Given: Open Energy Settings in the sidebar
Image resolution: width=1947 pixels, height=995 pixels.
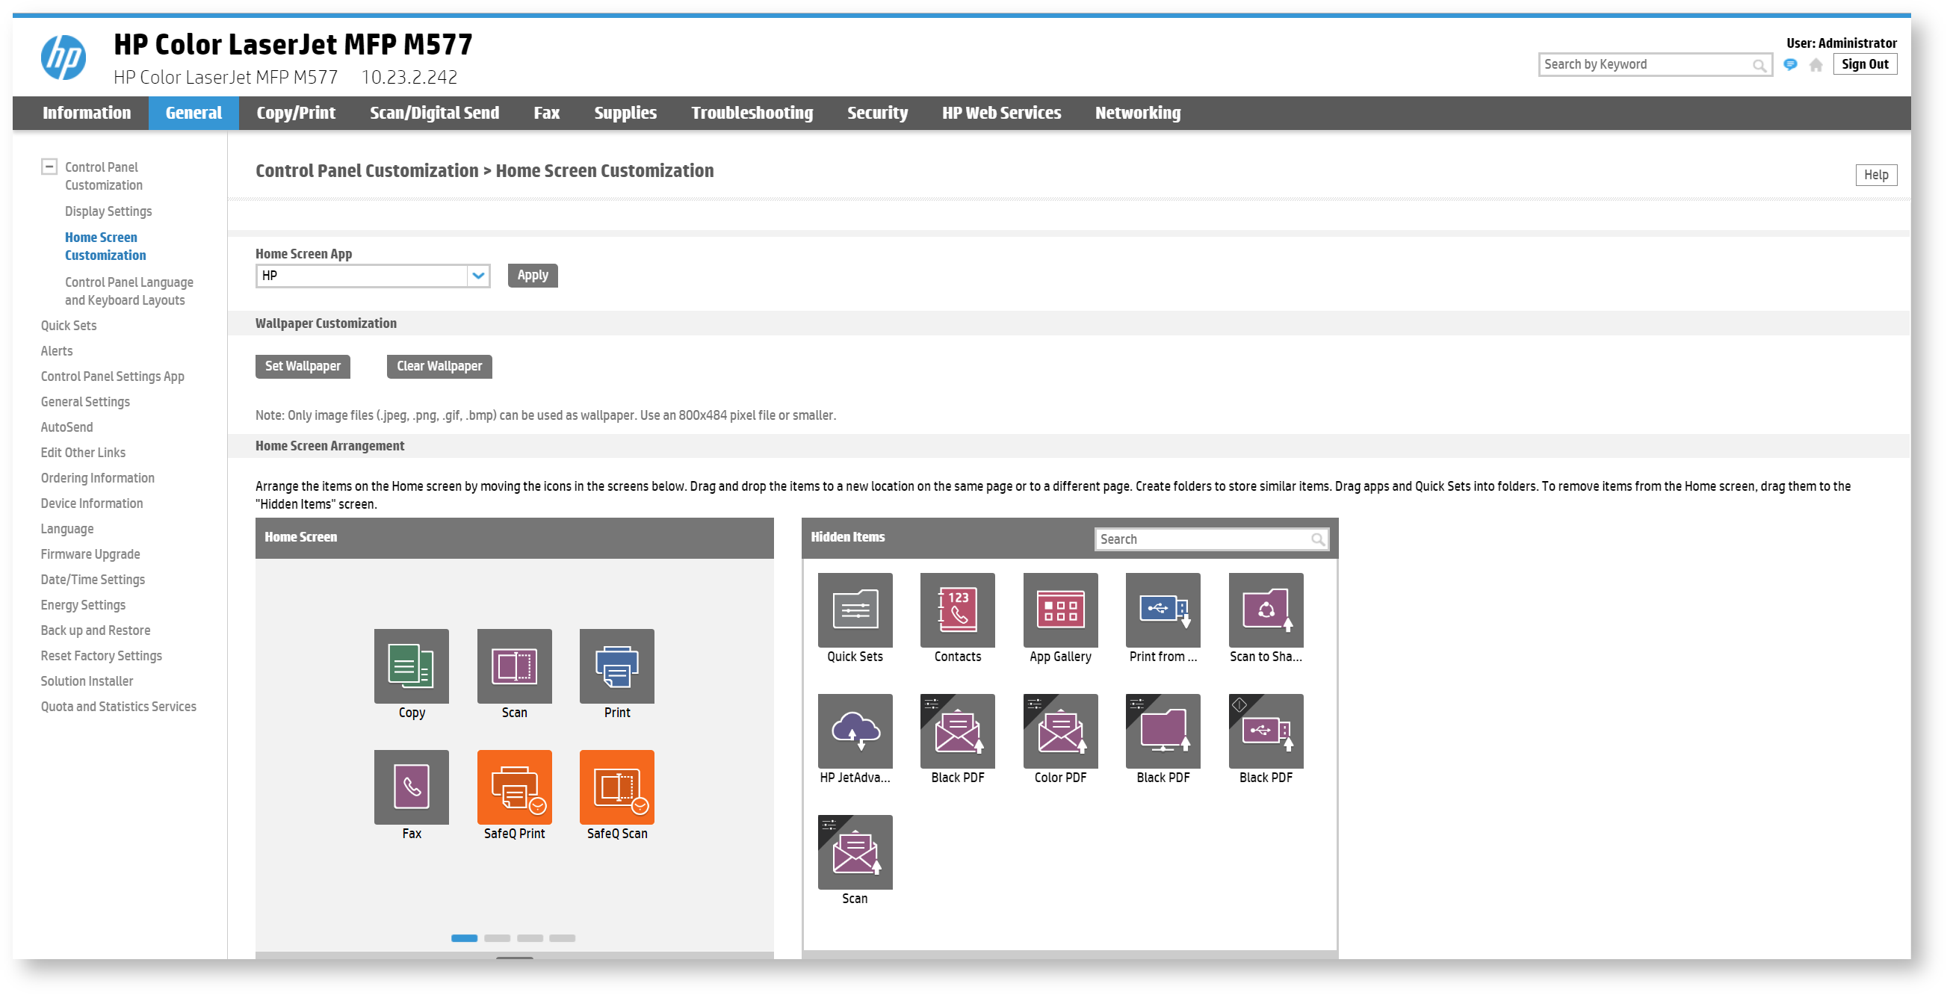Looking at the screenshot, I should click(x=82, y=605).
